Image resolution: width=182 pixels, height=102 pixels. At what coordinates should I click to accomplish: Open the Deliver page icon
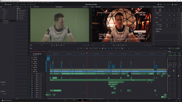pyautogui.click(x=117, y=100)
